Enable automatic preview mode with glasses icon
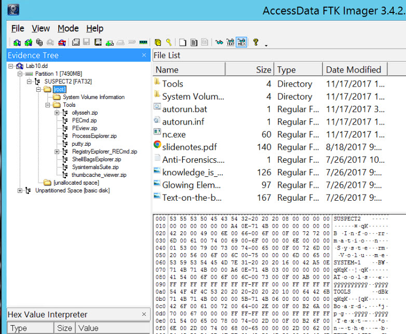The image size is (406, 334). tap(219, 43)
